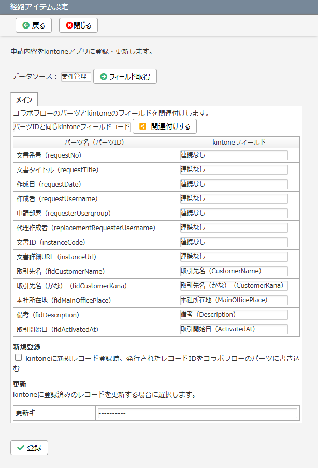
Task: Select the メイン tab
Action: pyautogui.click(x=24, y=100)
